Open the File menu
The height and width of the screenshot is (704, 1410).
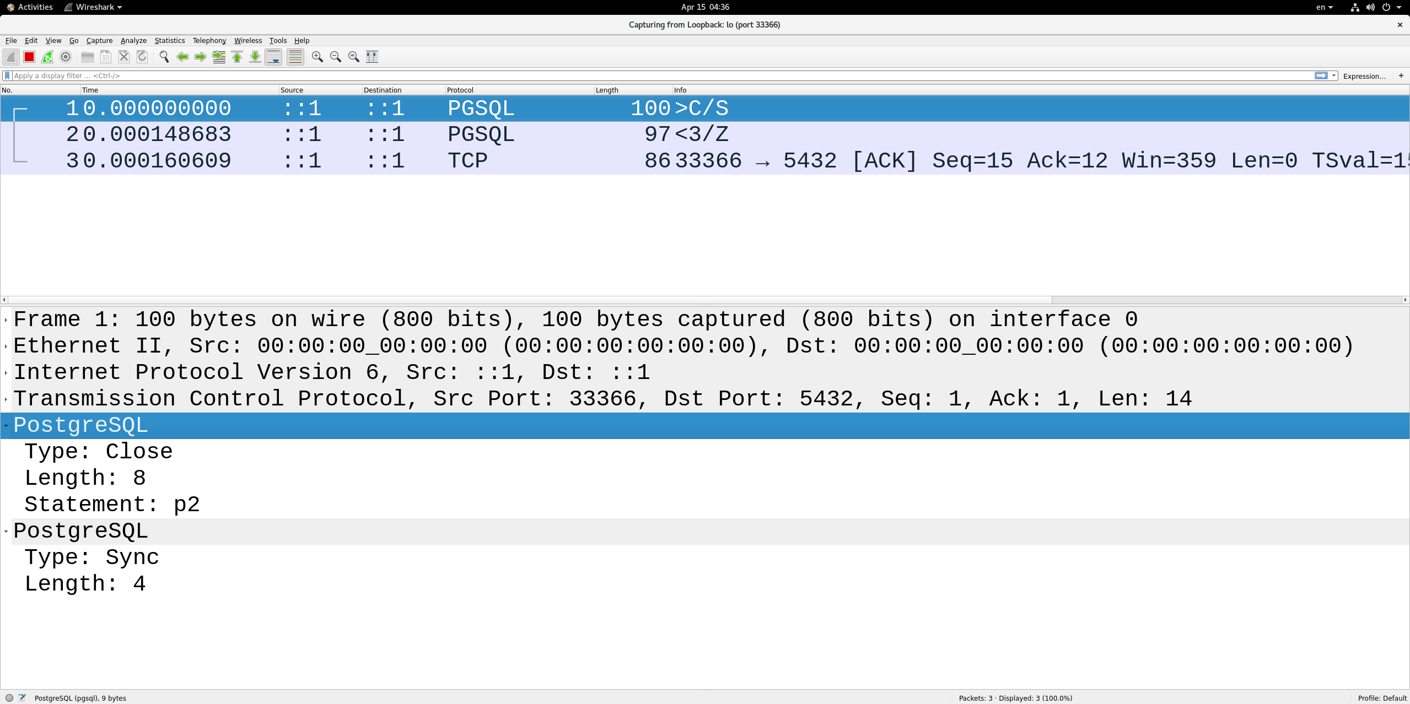coord(11,40)
